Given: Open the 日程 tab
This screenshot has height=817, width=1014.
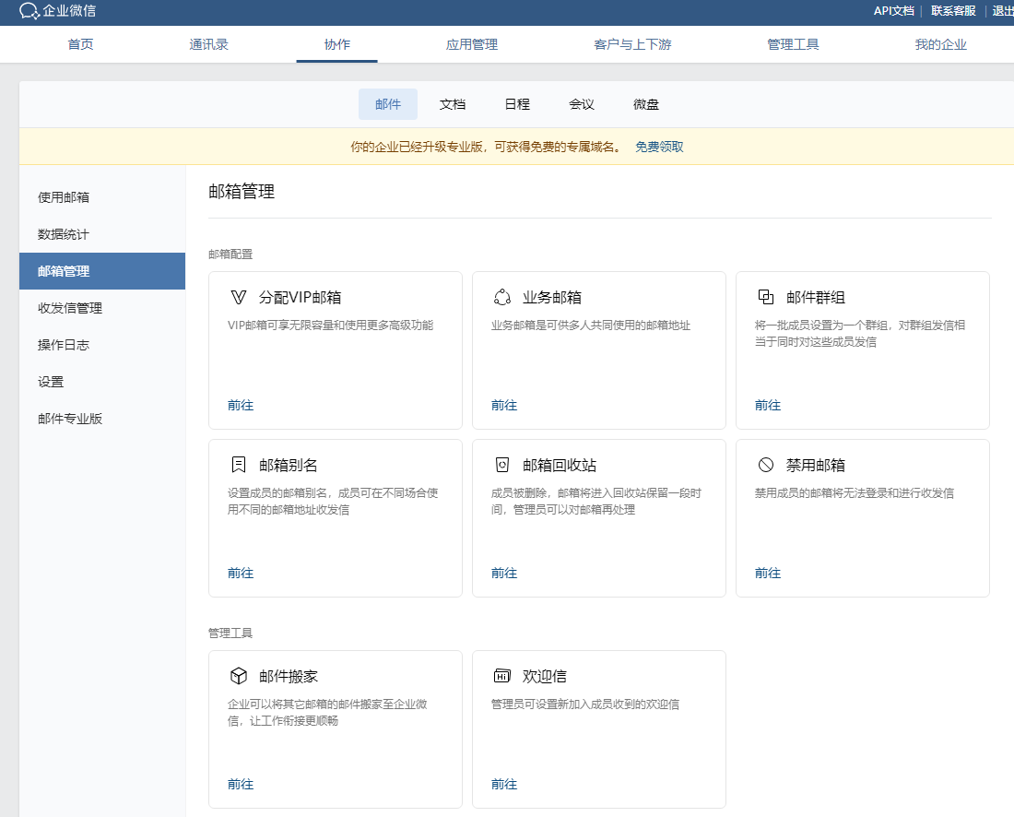Looking at the screenshot, I should tap(517, 104).
